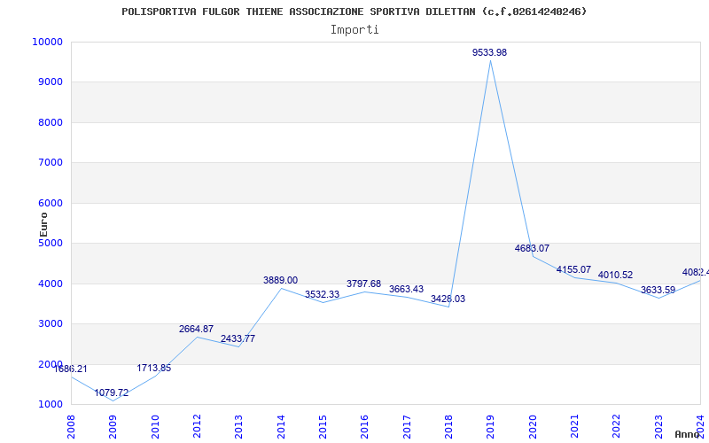Click the x-axis year 2012
Image resolution: width=709 pixels, height=443 pixels.
(x=197, y=426)
